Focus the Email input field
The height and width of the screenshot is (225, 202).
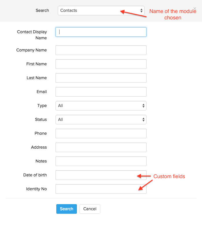point(101,92)
